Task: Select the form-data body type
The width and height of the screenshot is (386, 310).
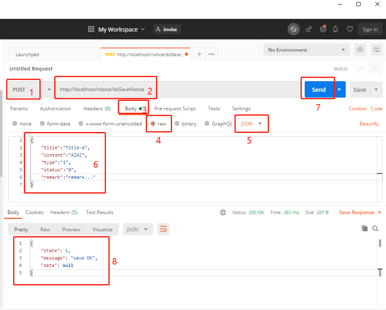Action: 55,124
